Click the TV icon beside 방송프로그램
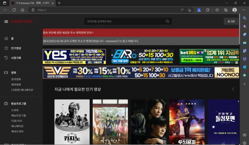This screenshot has height=145, width=249. click(6, 103)
